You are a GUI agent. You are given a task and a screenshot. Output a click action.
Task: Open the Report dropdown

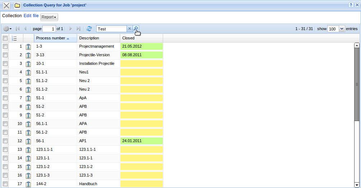tap(49, 17)
